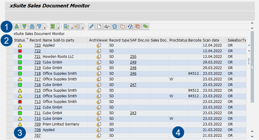
Task: Open SAP document 243
Action: point(133,113)
